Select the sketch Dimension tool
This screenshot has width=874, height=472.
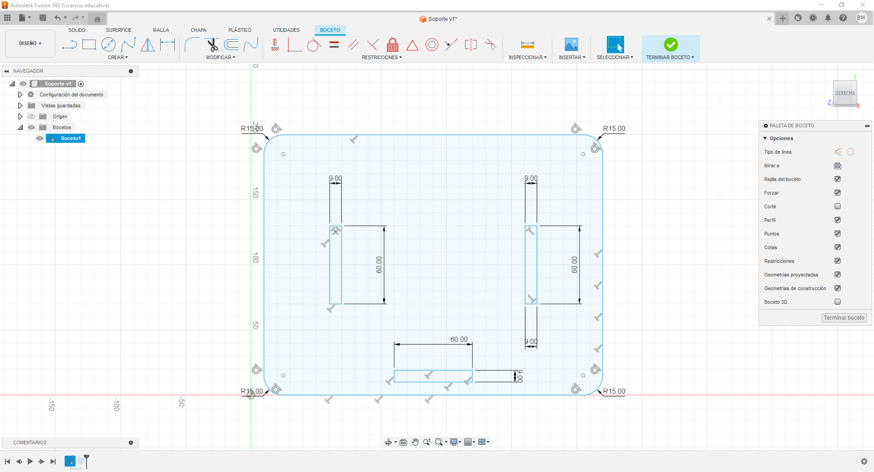[168, 45]
